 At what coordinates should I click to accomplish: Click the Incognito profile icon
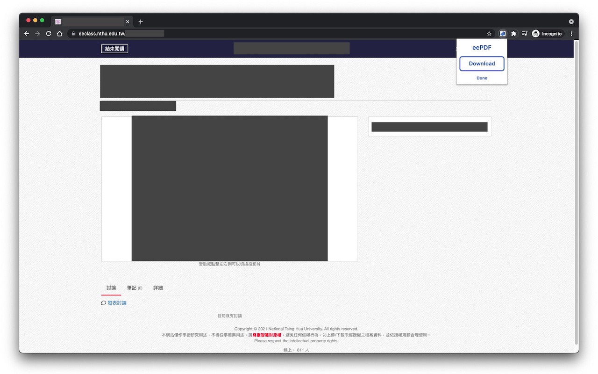tap(536, 33)
